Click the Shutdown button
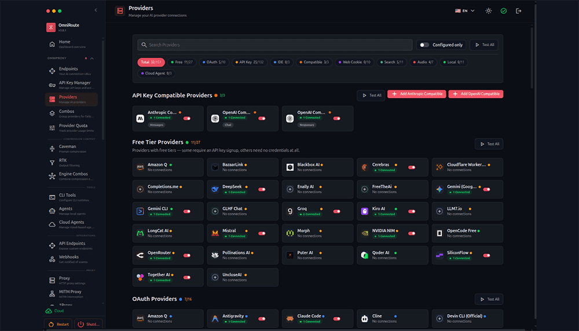 88,325
